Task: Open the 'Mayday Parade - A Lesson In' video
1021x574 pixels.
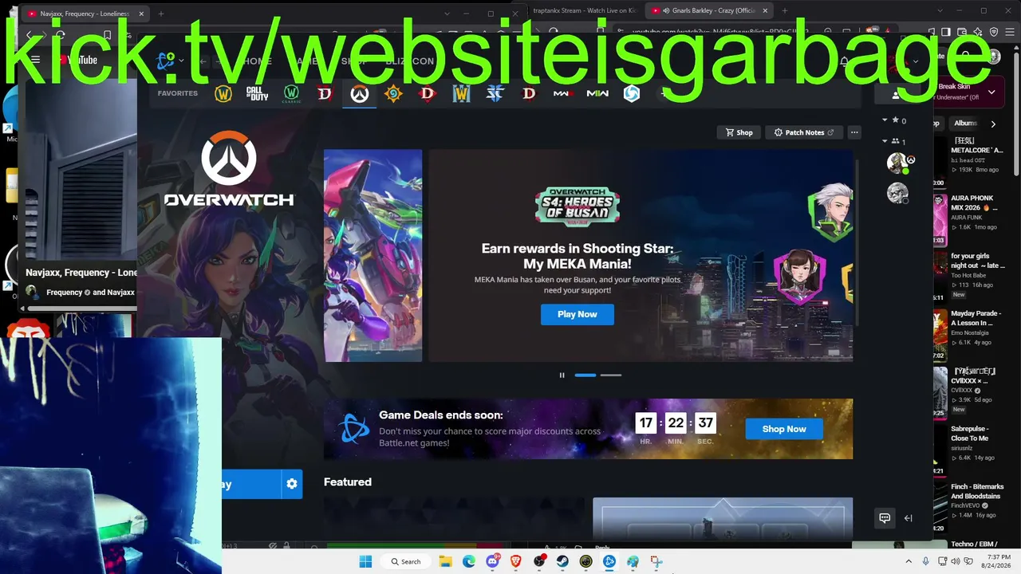Action: [976, 318]
